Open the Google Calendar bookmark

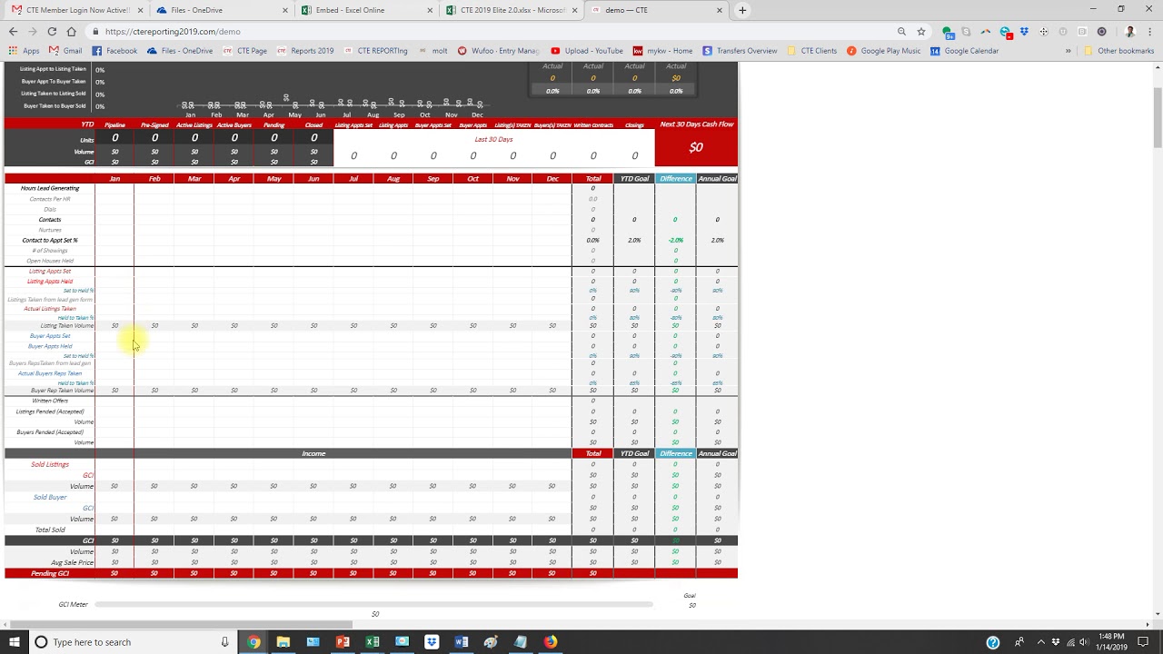(964, 51)
